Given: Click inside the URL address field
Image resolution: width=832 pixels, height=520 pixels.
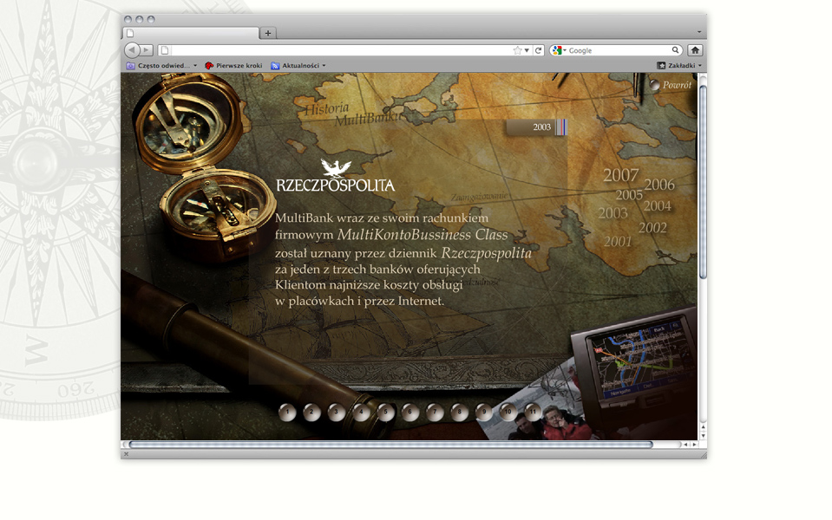Looking at the screenshot, I should [338, 50].
